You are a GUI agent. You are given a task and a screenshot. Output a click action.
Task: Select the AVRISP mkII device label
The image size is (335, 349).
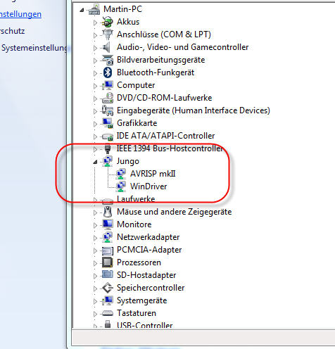tap(153, 174)
